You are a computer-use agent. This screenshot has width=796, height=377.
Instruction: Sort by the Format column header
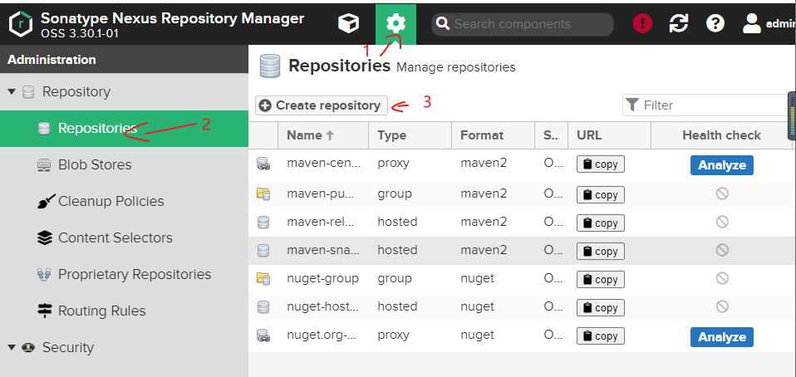[x=493, y=135]
